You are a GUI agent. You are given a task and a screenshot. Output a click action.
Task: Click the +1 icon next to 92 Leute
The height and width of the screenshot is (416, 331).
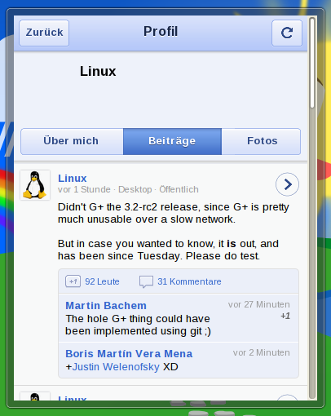(73, 281)
